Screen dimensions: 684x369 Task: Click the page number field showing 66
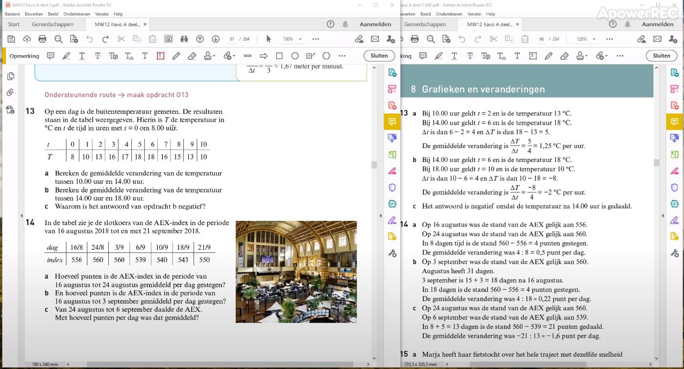click(541, 39)
